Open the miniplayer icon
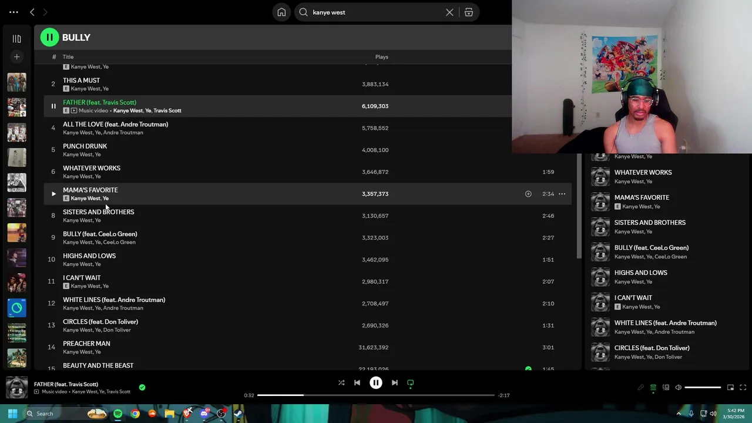752x423 pixels. [730, 388]
